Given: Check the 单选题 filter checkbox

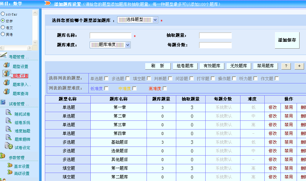Looking at the screenshot, I should (x=106, y=78).
